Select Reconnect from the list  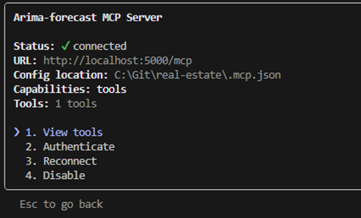pyautogui.click(x=70, y=161)
